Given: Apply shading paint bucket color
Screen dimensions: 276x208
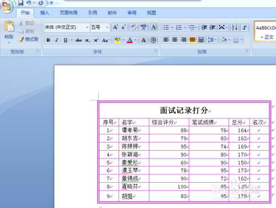Looking at the screenshot, I should pos(224,40).
